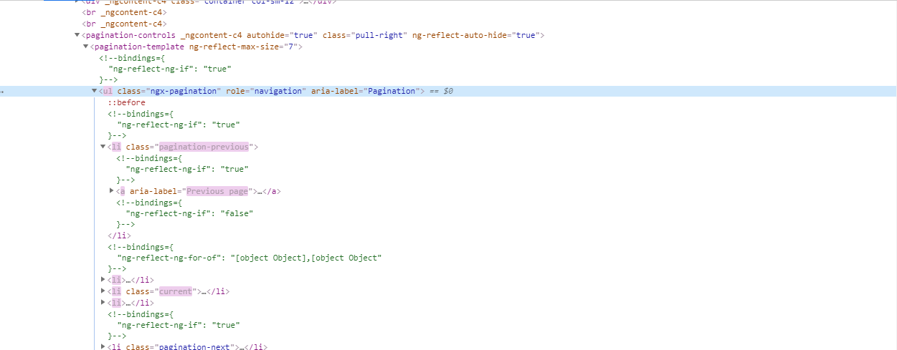Click the highlighted "Previous page" aria-label value
This screenshot has height=350, width=897.
[x=217, y=191]
